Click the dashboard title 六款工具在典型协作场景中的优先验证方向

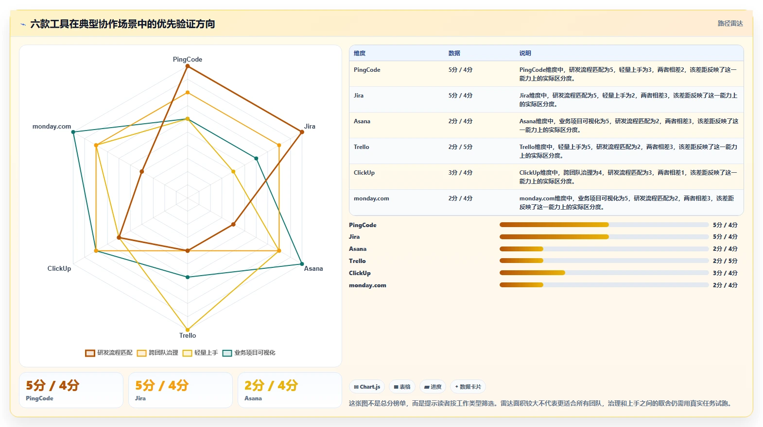pyautogui.click(x=122, y=24)
